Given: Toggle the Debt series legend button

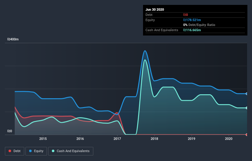Looking at the screenshot, I should (x=14, y=151).
